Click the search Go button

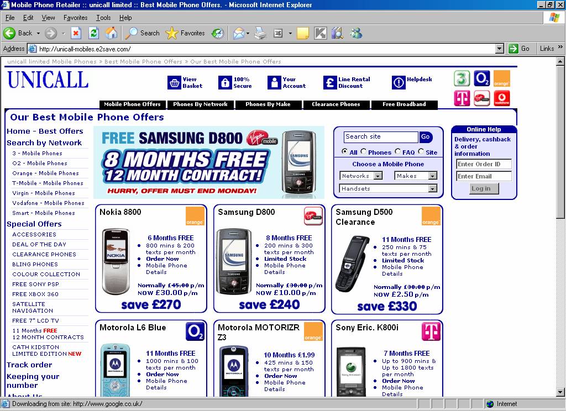pos(426,137)
